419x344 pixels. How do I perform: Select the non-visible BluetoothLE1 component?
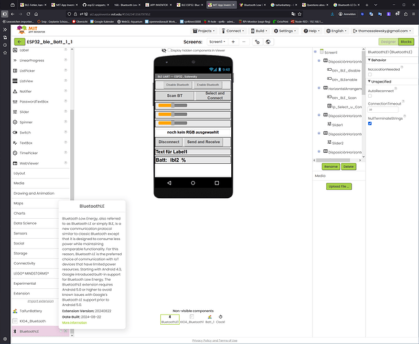(x=170, y=319)
